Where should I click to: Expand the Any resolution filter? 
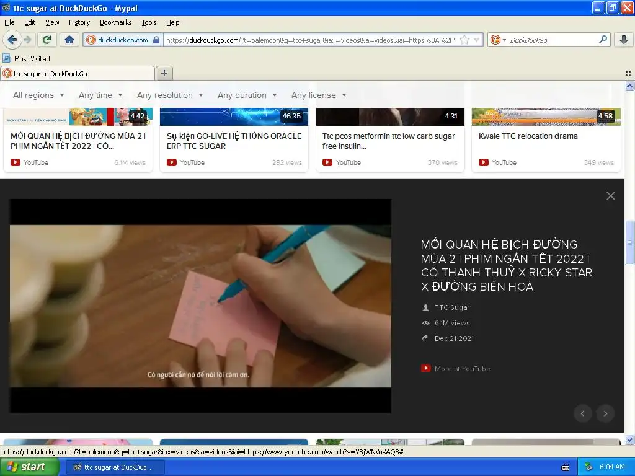pos(170,95)
